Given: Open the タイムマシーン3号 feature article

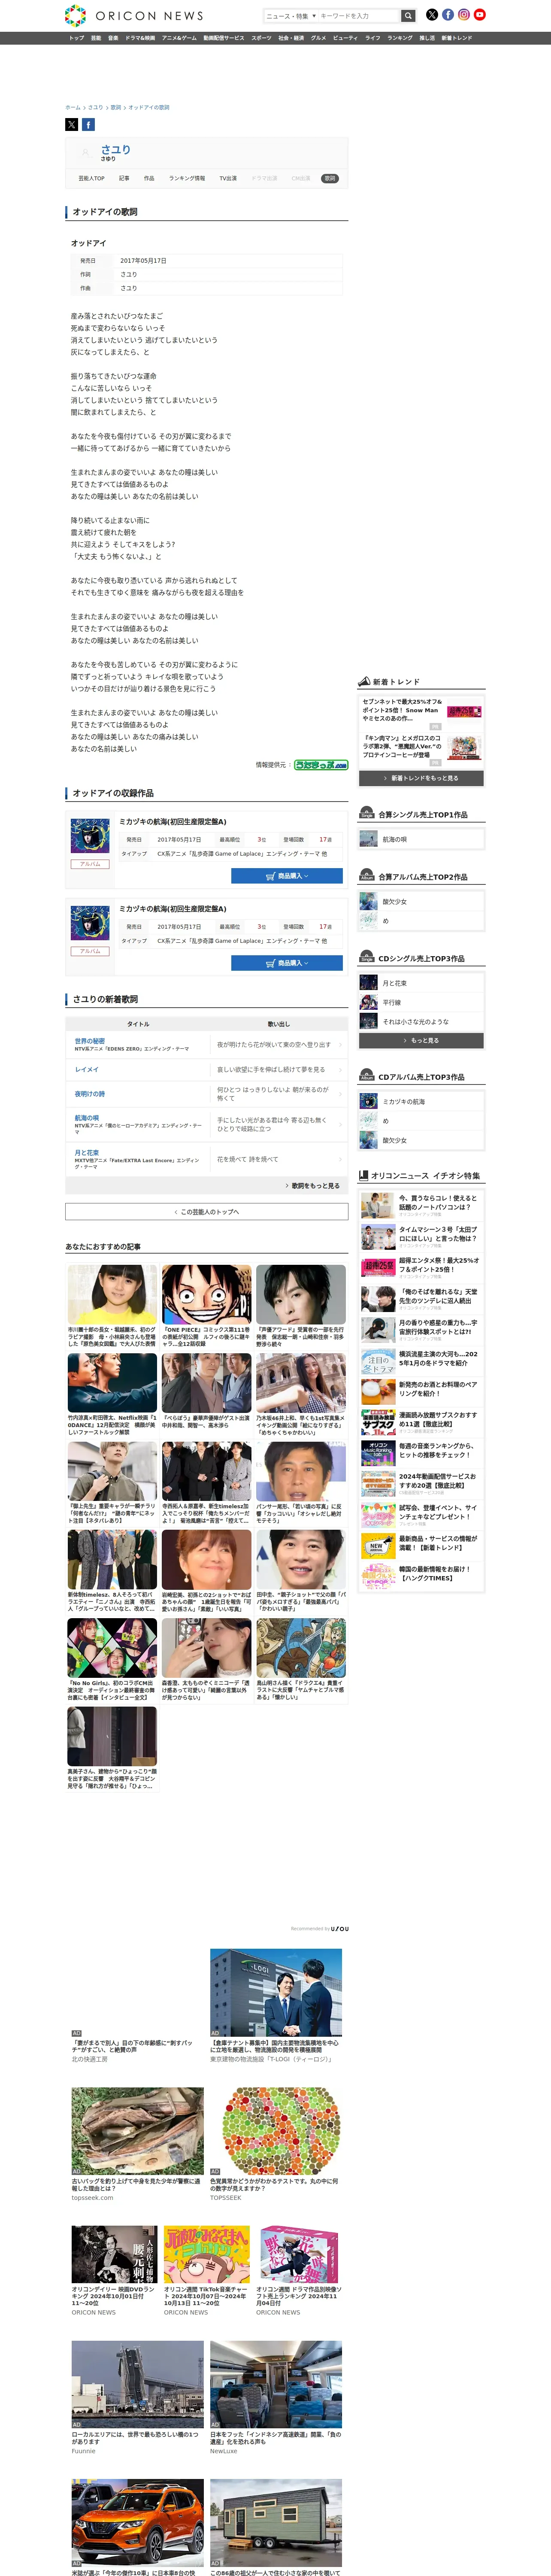Looking at the screenshot, I should click(421, 1237).
